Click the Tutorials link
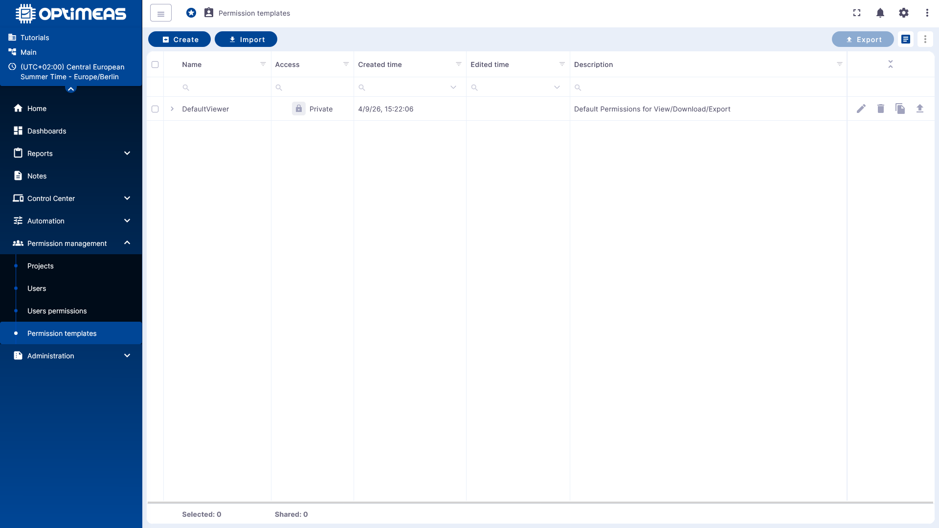 35,38
